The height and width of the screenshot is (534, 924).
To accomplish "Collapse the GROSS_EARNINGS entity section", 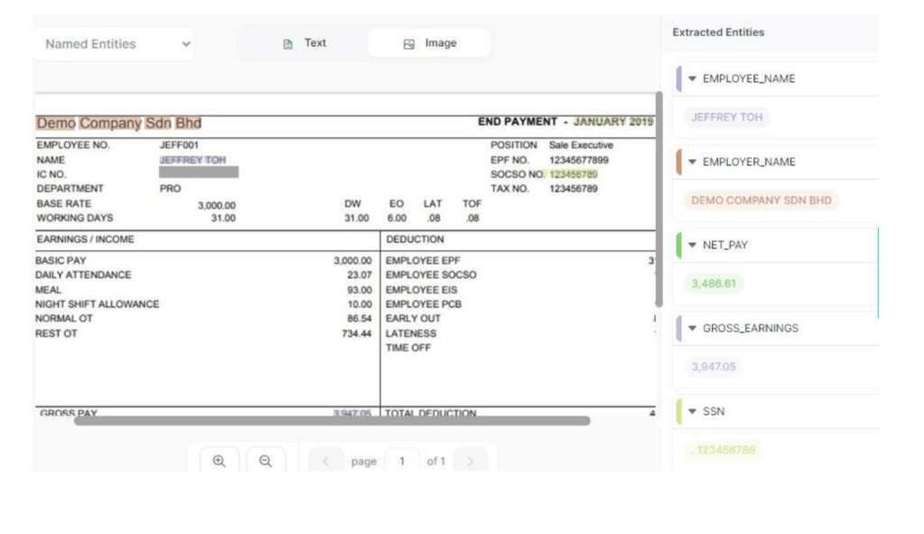I will coord(693,328).
